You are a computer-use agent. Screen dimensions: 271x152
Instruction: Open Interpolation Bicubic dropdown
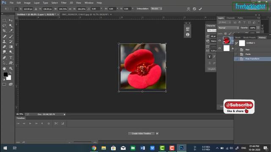coord(156,8)
